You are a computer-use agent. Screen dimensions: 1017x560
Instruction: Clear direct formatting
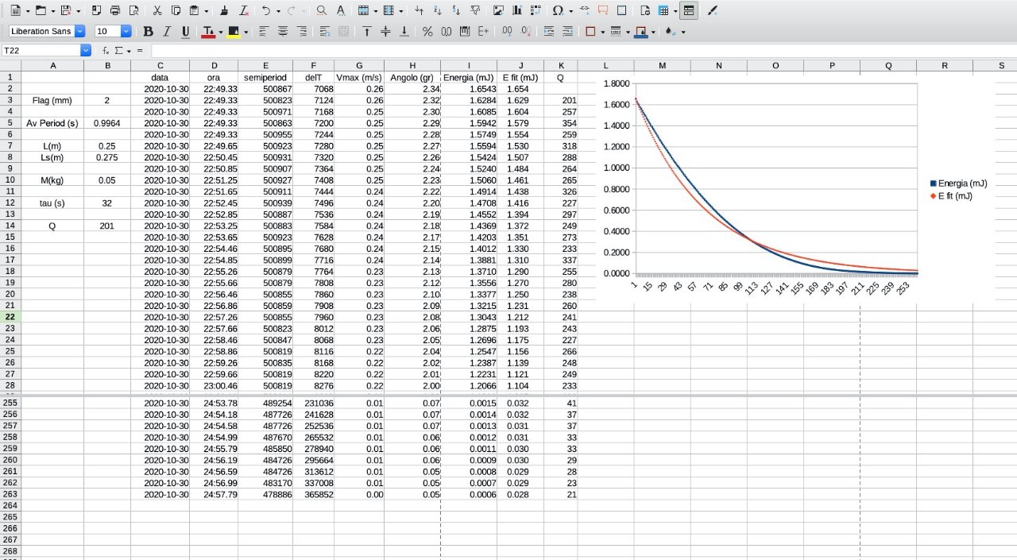[x=244, y=11]
